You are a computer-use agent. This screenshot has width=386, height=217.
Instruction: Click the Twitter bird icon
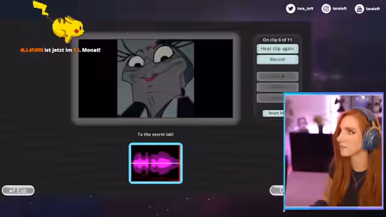[291, 8]
